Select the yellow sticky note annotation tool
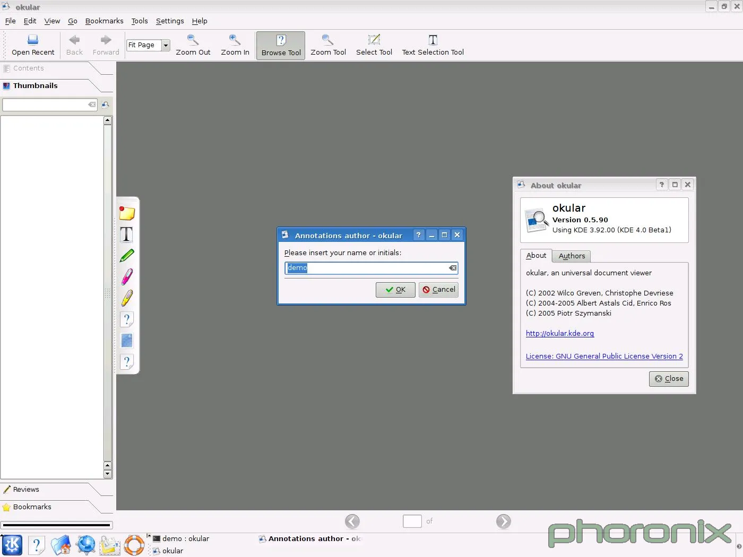The image size is (743, 557). [x=127, y=213]
